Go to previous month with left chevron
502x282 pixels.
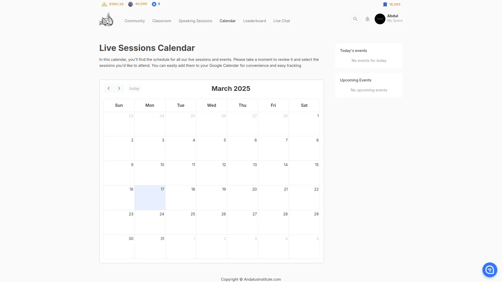(109, 89)
